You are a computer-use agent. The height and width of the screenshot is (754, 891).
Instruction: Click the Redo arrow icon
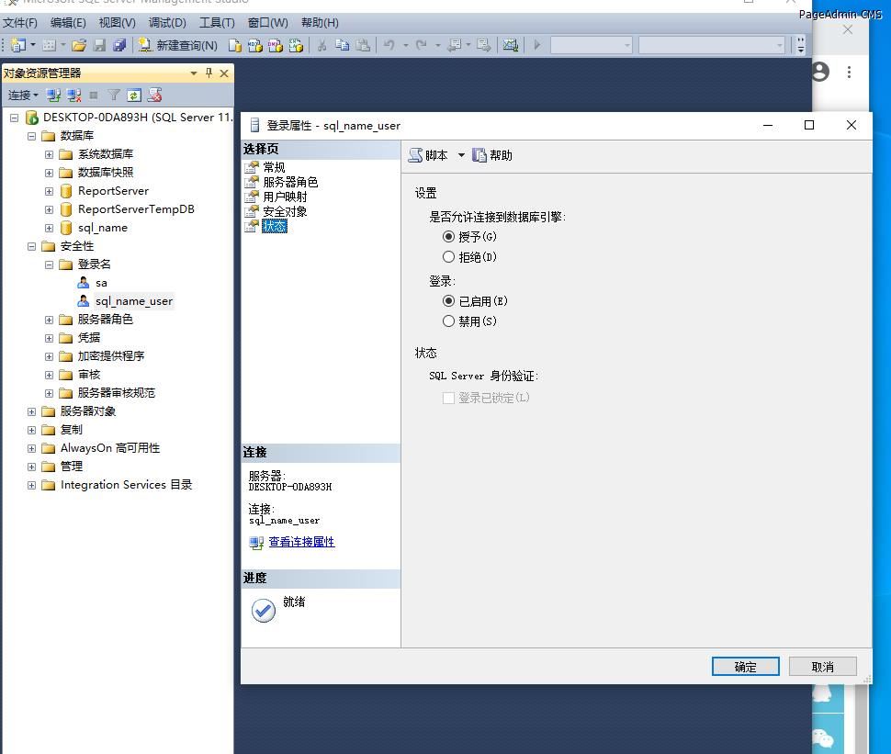[x=421, y=45]
